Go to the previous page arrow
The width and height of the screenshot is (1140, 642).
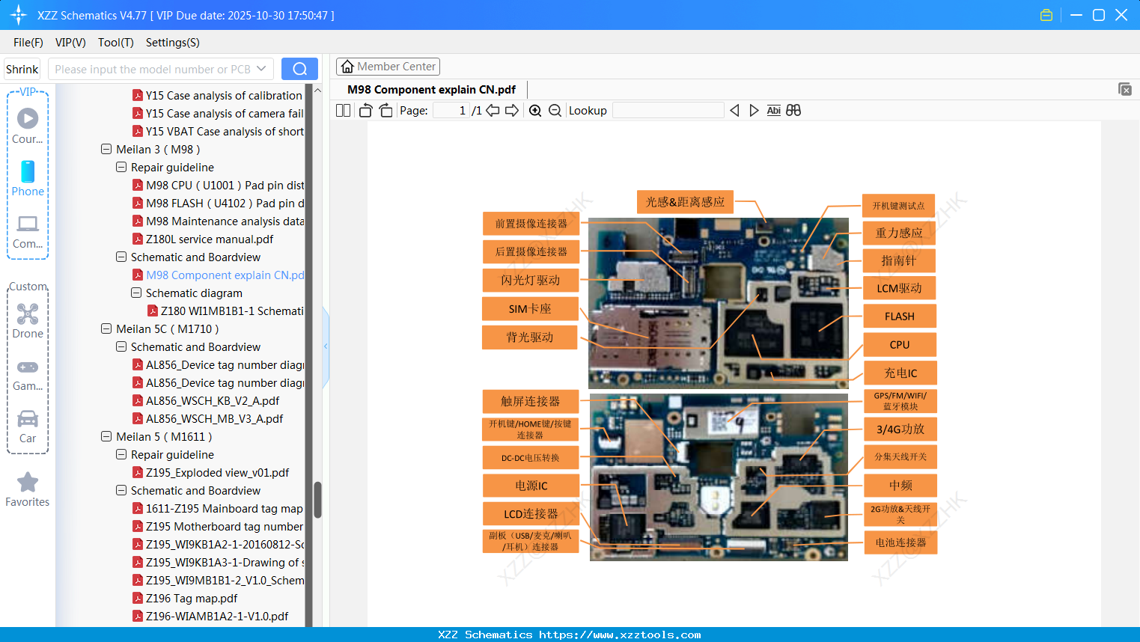492,110
